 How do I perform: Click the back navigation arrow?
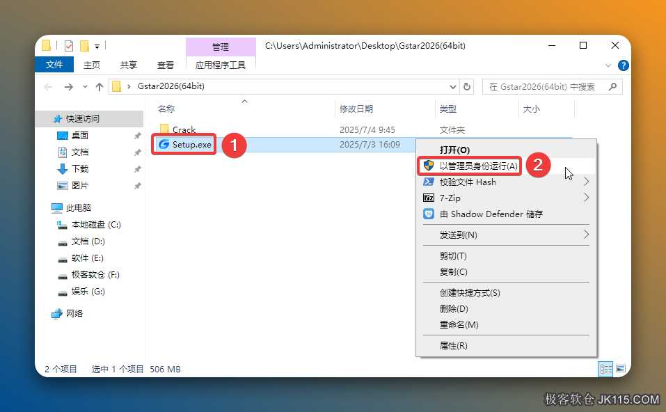tap(49, 87)
